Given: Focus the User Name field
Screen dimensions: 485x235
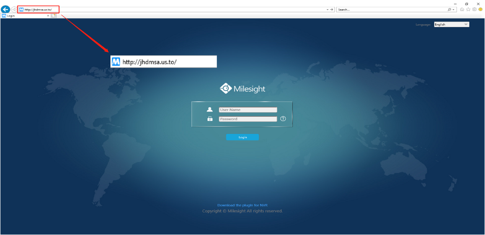Looking at the screenshot, I should coord(248,110).
